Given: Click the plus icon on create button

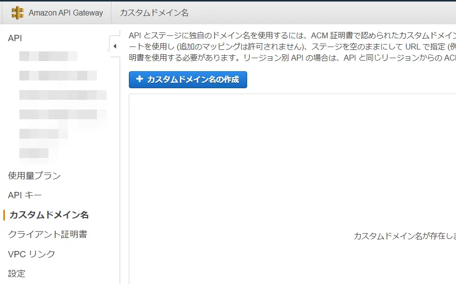Looking at the screenshot, I should (x=140, y=79).
